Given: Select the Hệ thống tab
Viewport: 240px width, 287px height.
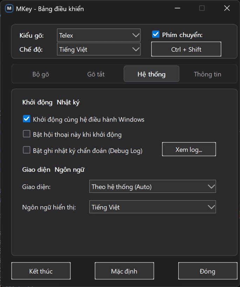Looking at the screenshot, I should [151, 74].
